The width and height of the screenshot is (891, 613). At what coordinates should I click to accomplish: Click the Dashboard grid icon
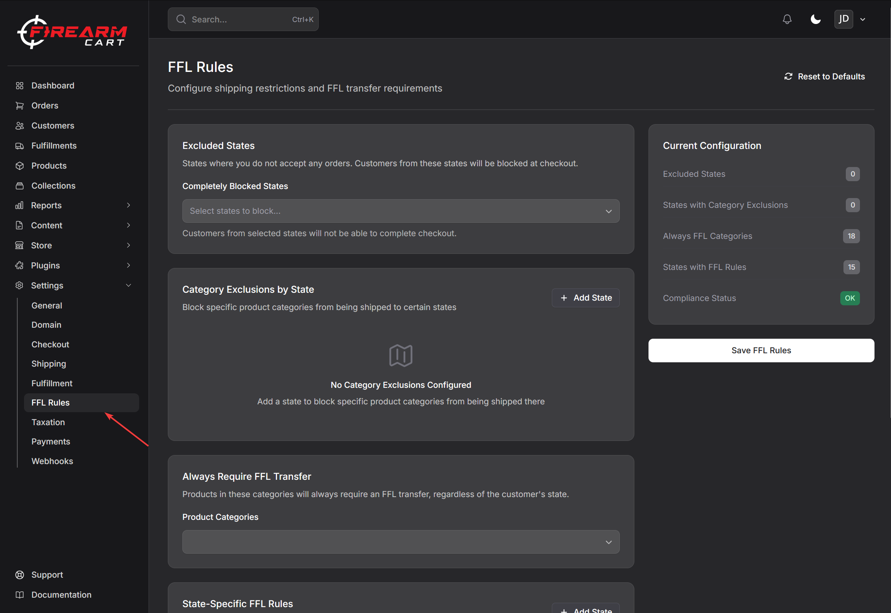tap(20, 86)
